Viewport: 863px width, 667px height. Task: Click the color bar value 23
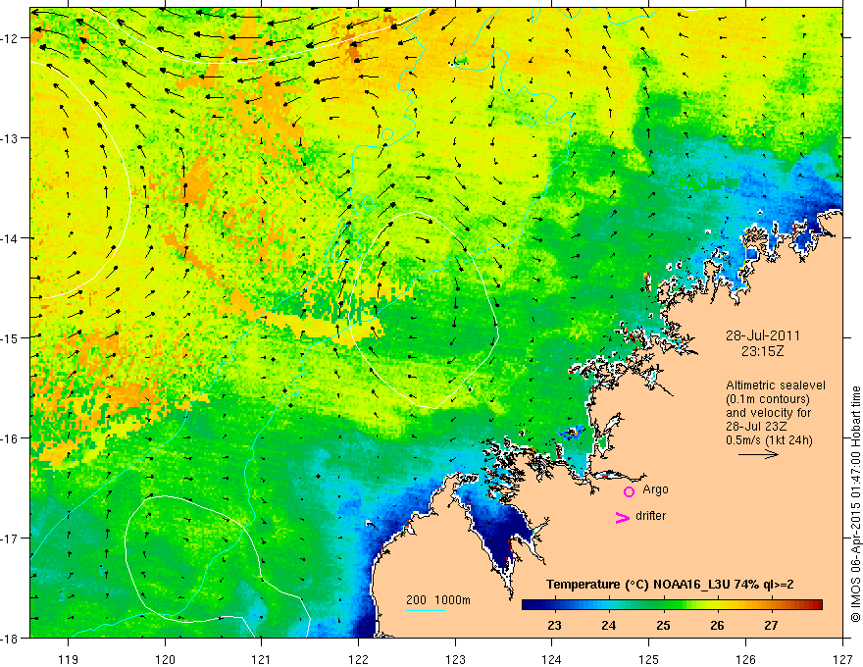(554, 625)
